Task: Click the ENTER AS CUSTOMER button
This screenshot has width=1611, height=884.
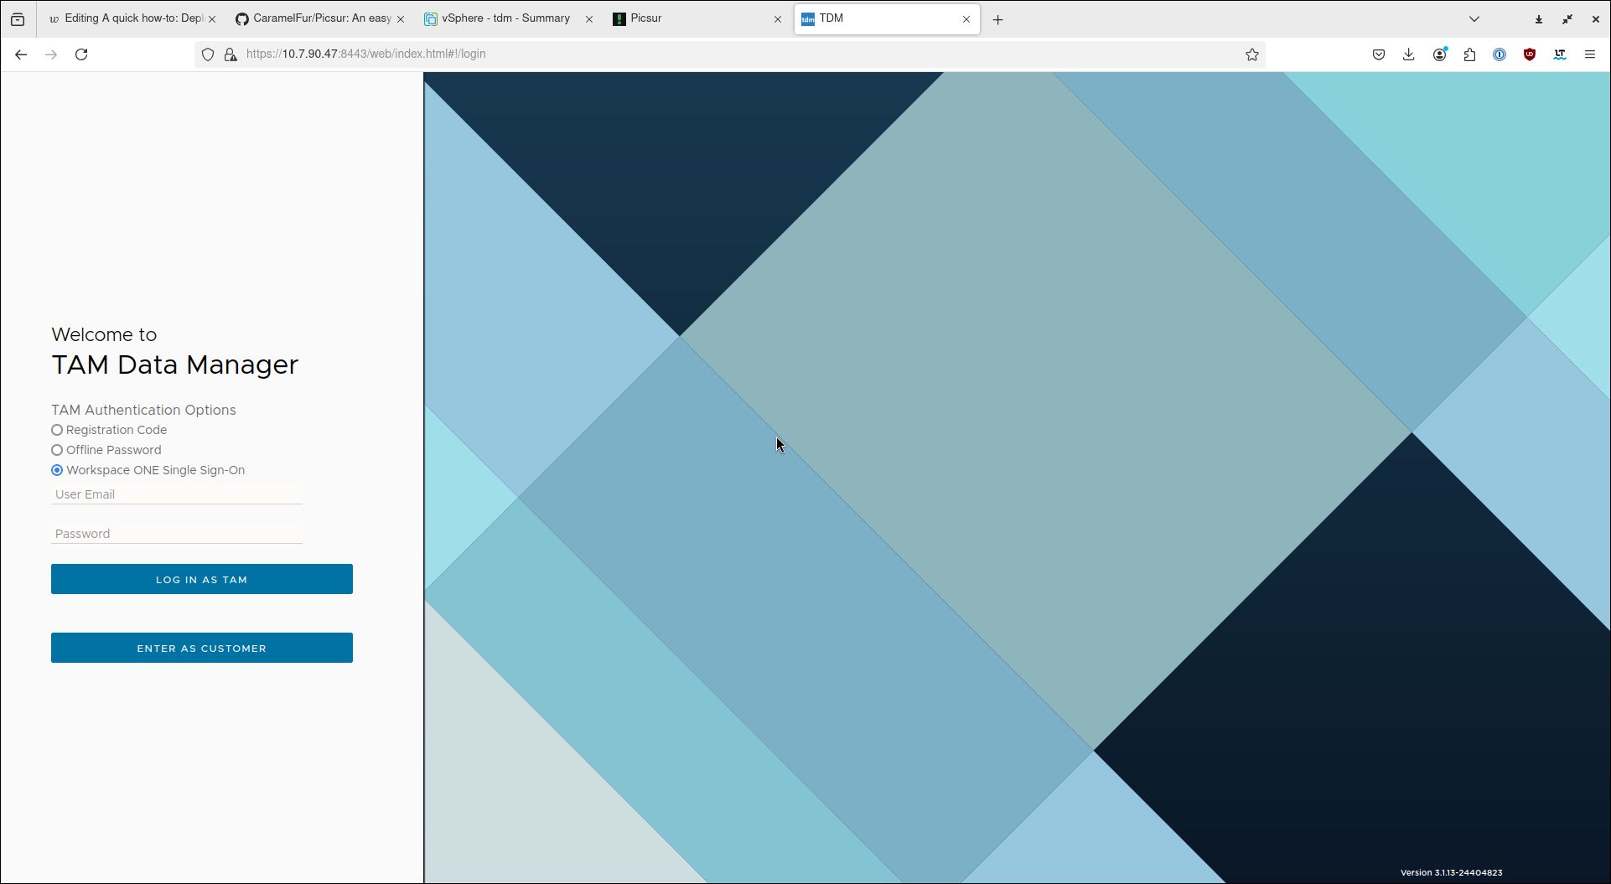Action: click(202, 648)
